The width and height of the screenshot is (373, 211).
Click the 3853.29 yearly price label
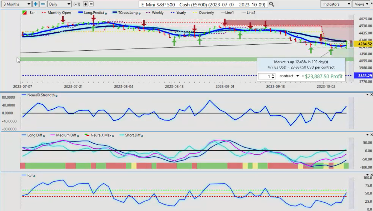pos(363,75)
